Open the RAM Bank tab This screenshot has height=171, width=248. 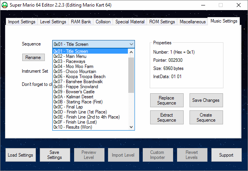[x=81, y=22]
